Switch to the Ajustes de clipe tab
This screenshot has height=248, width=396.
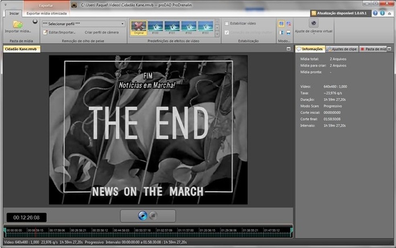pos(342,49)
